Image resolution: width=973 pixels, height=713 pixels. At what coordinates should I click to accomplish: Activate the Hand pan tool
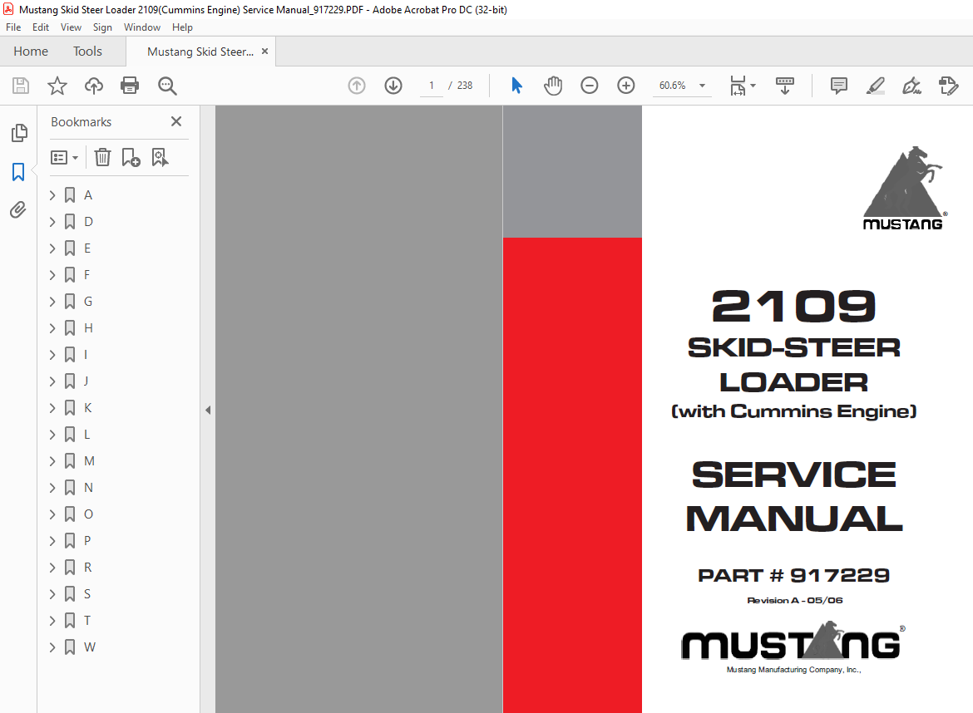553,86
